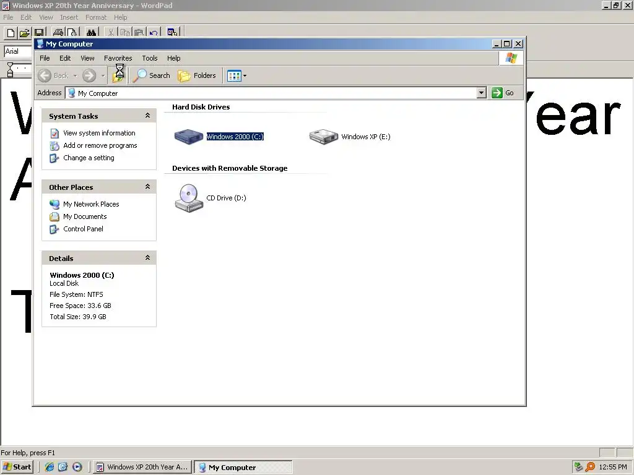Click the orange magnifier tray icon
Viewport: 634px width, 475px height.
[590, 467]
